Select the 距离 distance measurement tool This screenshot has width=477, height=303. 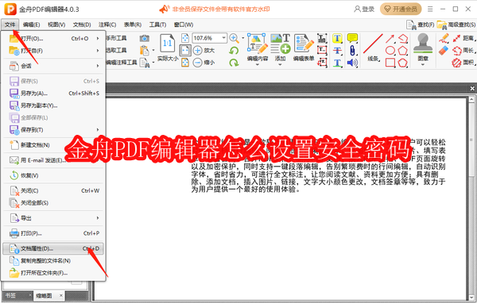[x=463, y=38]
